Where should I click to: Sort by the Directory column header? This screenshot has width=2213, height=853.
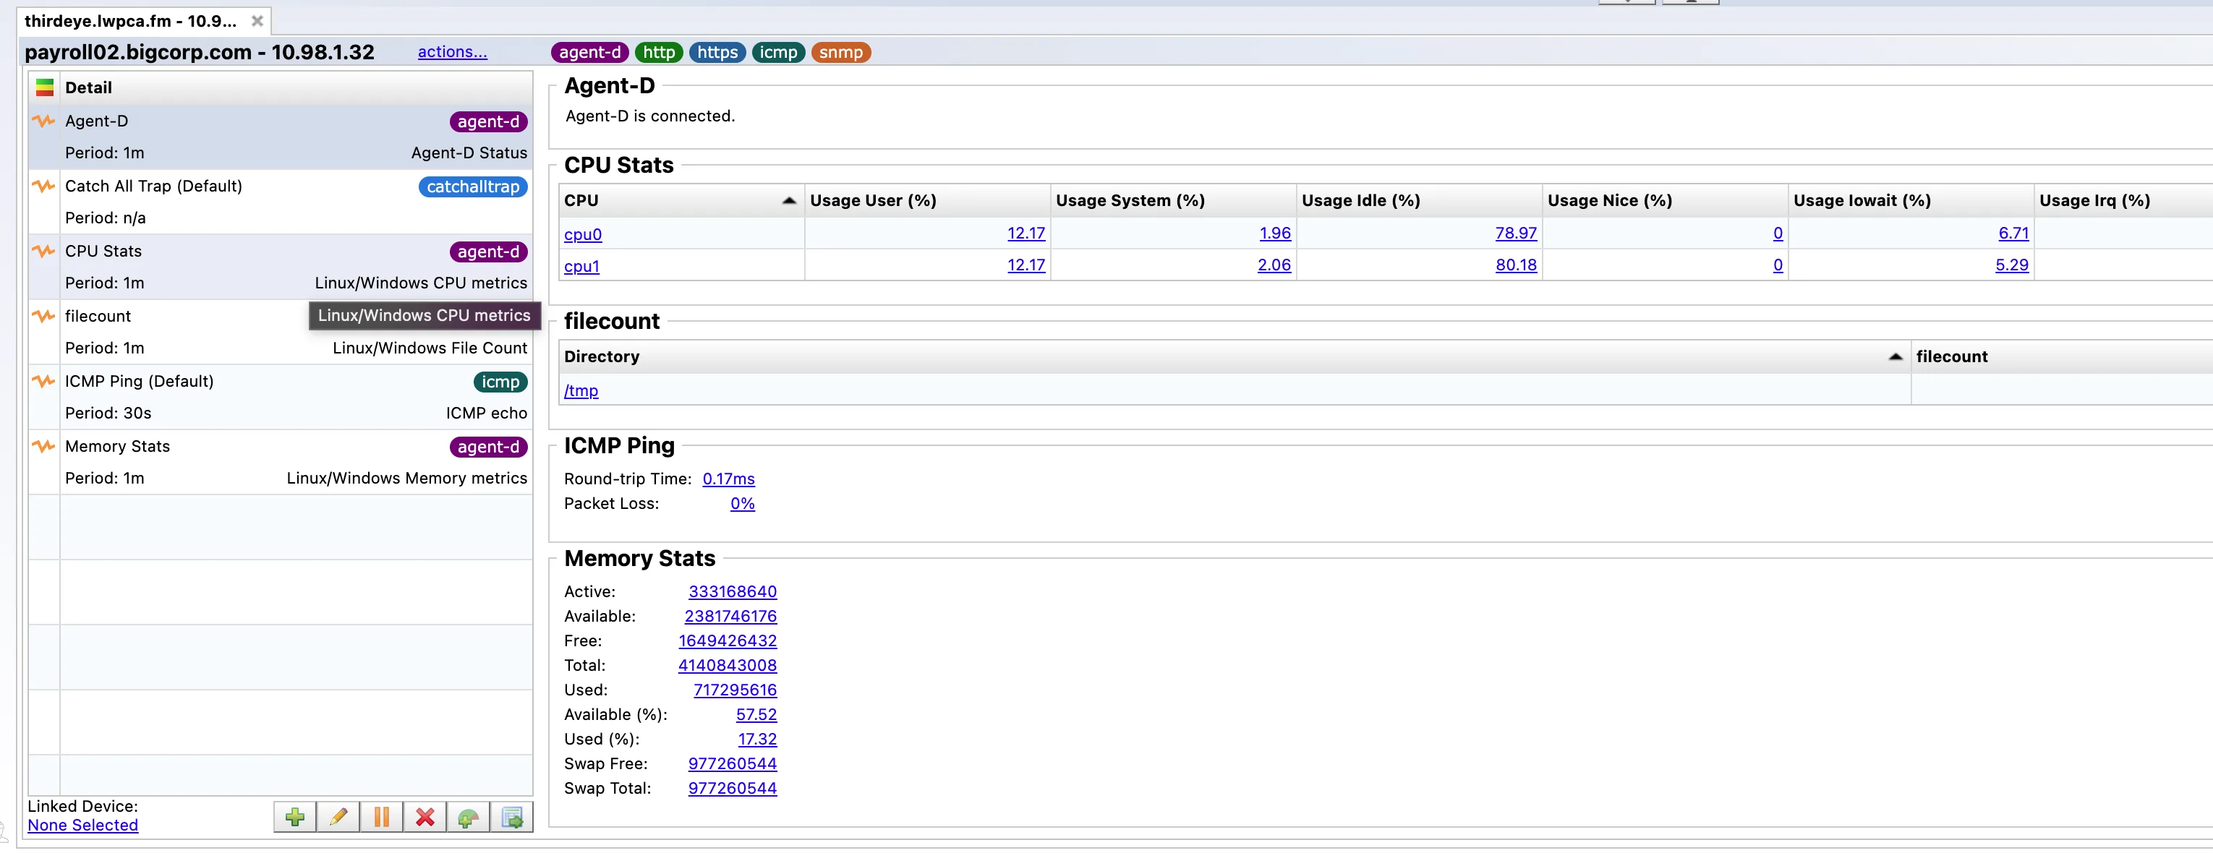[x=1235, y=356]
